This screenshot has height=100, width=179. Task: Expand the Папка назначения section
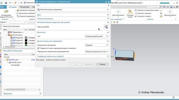click(x=108, y=19)
